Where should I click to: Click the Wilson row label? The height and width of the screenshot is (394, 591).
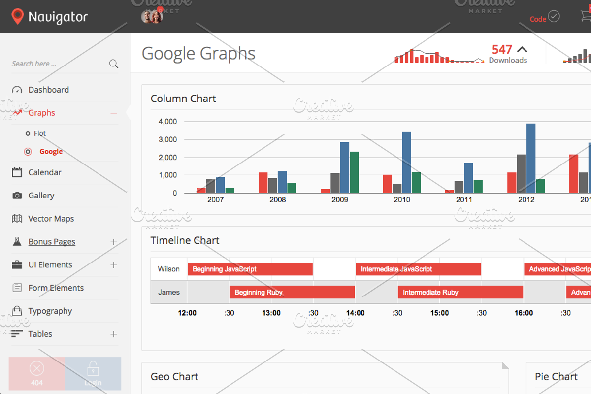point(169,269)
